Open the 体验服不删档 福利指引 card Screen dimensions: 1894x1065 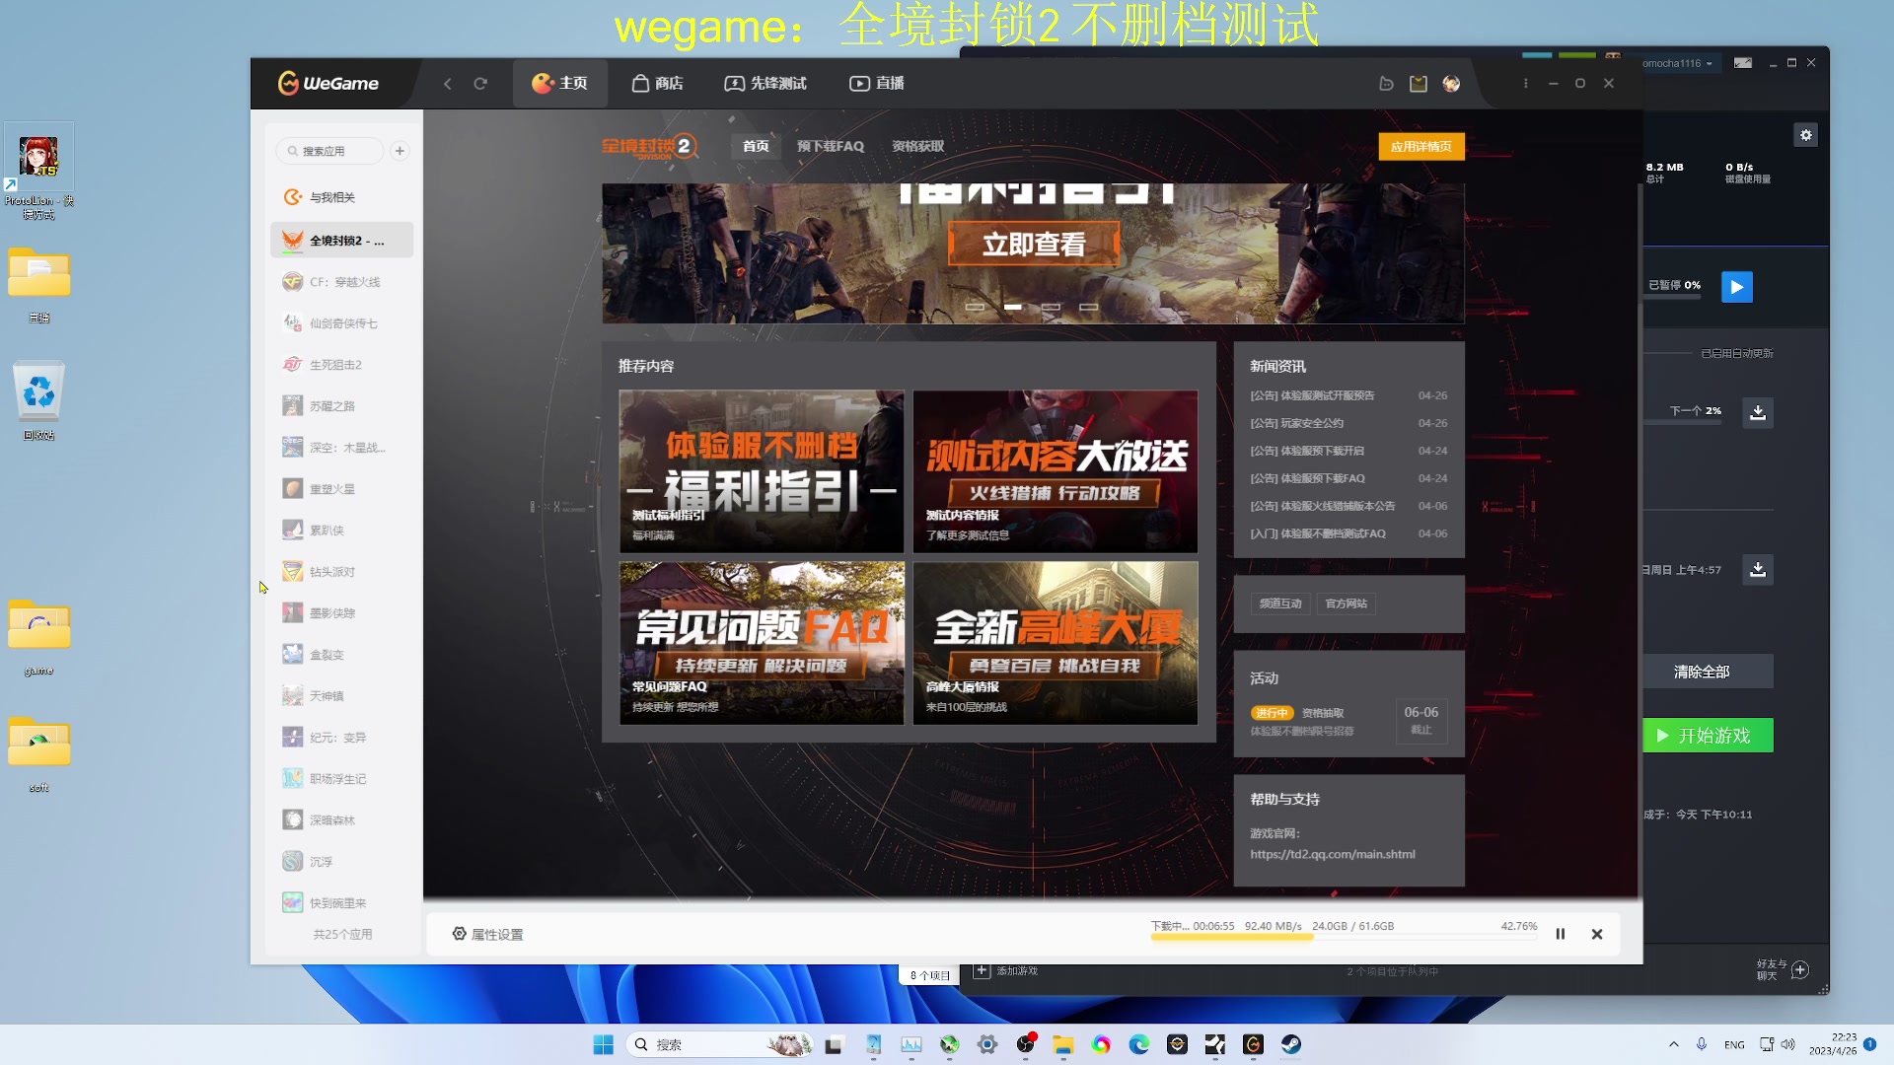(762, 471)
